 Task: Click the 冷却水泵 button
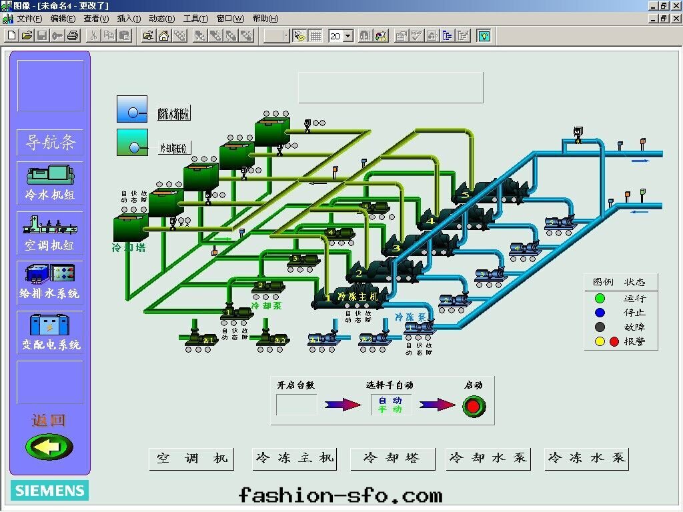tap(488, 459)
